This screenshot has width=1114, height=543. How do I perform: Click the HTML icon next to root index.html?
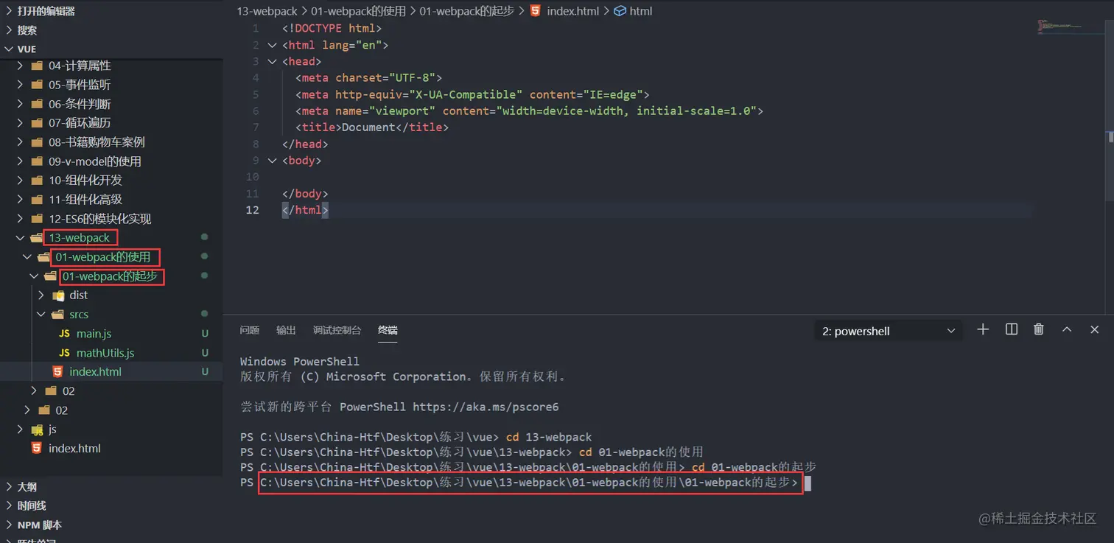coord(37,448)
